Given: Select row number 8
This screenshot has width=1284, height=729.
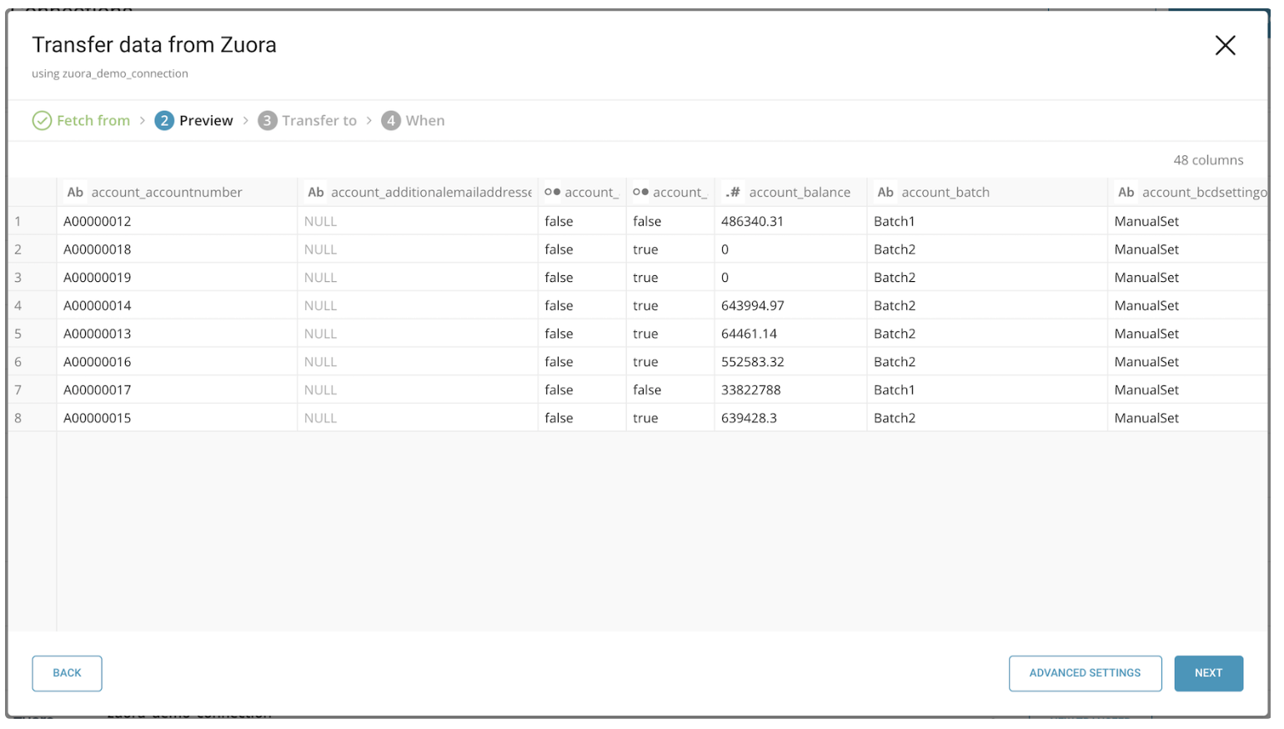Looking at the screenshot, I should tap(18, 419).
